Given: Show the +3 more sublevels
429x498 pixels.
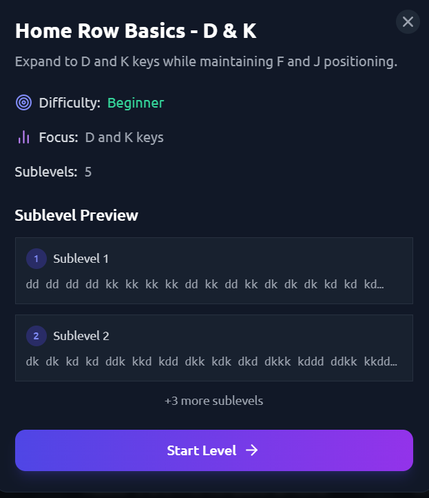Looking at the screenshot, I should point(213,401).
